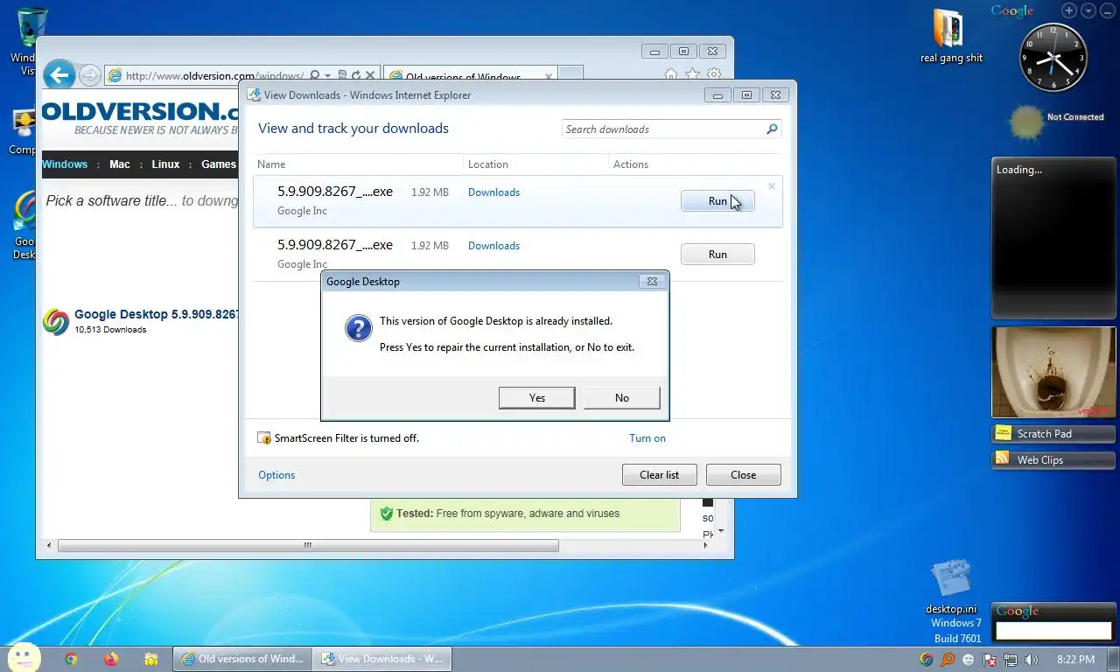The height and width of the screenshot is (672, 1120).
Task: Expand the address bar dropdown arrow
Action: [328, 76]
